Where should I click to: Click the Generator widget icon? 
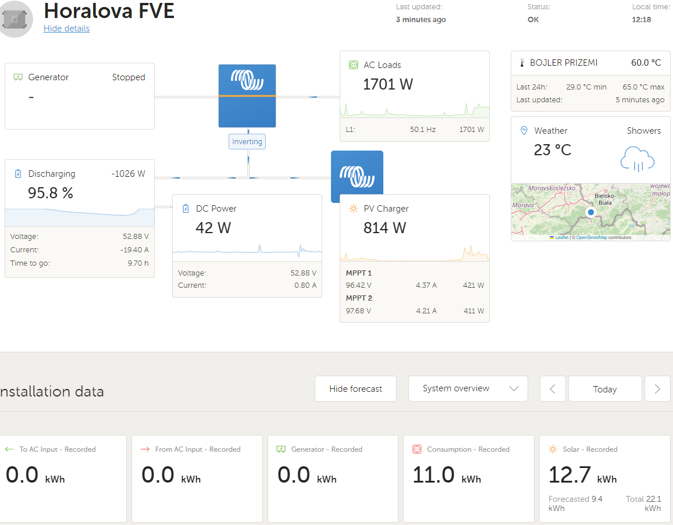coord(18,77)
